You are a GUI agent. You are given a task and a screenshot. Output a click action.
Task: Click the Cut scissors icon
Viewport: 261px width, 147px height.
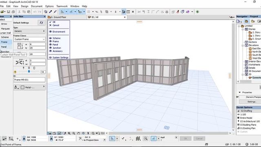coord(19,12)
